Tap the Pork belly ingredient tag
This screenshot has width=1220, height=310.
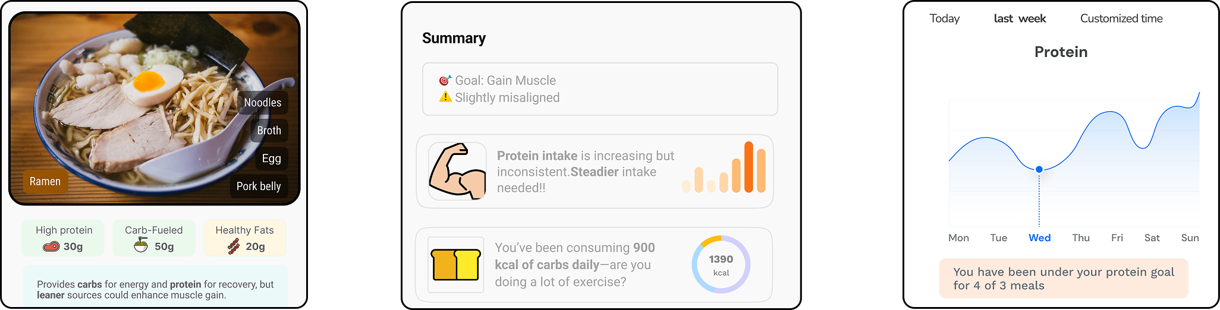pyautogui.click(x=258, y=186)
